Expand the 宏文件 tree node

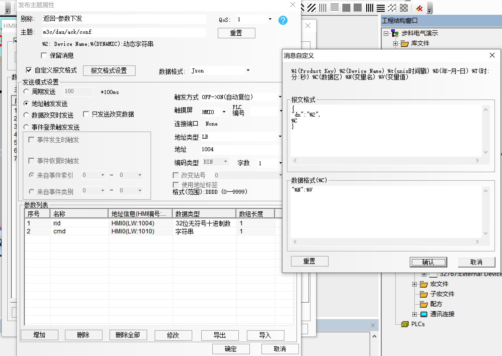tap(415, 284)
